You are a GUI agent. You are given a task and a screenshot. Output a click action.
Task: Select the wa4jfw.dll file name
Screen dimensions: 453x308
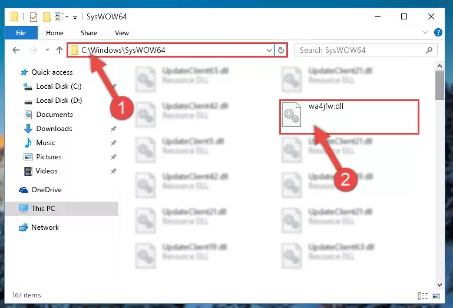tap(326, 106)
